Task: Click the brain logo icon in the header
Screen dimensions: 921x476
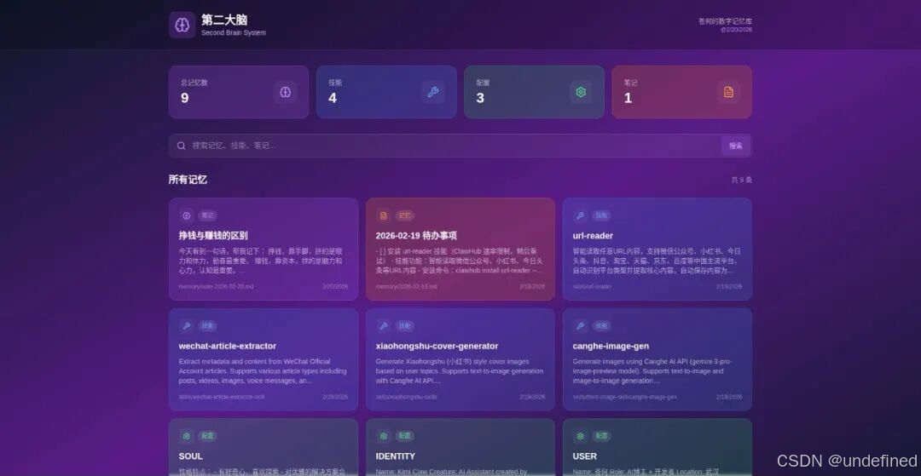Action: pyautogui.click(x=182, y=26)
